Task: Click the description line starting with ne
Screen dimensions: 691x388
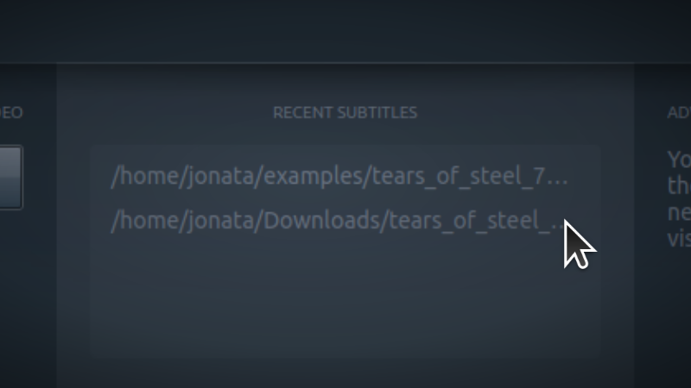Action: click(x=679, y=213)
